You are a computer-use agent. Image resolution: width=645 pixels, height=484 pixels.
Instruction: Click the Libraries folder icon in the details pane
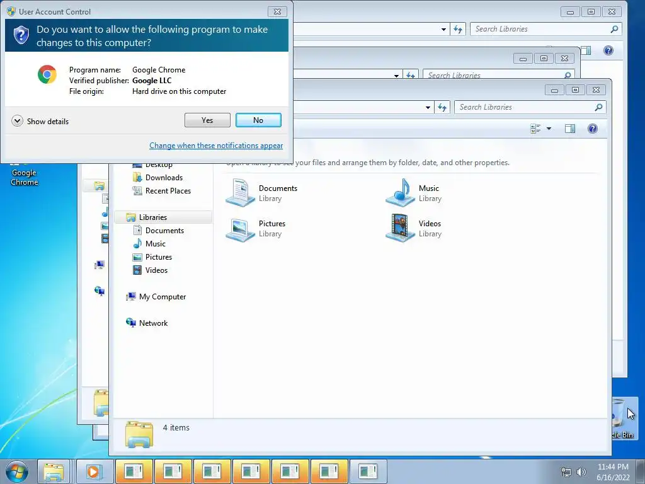[x=139, y=434]
